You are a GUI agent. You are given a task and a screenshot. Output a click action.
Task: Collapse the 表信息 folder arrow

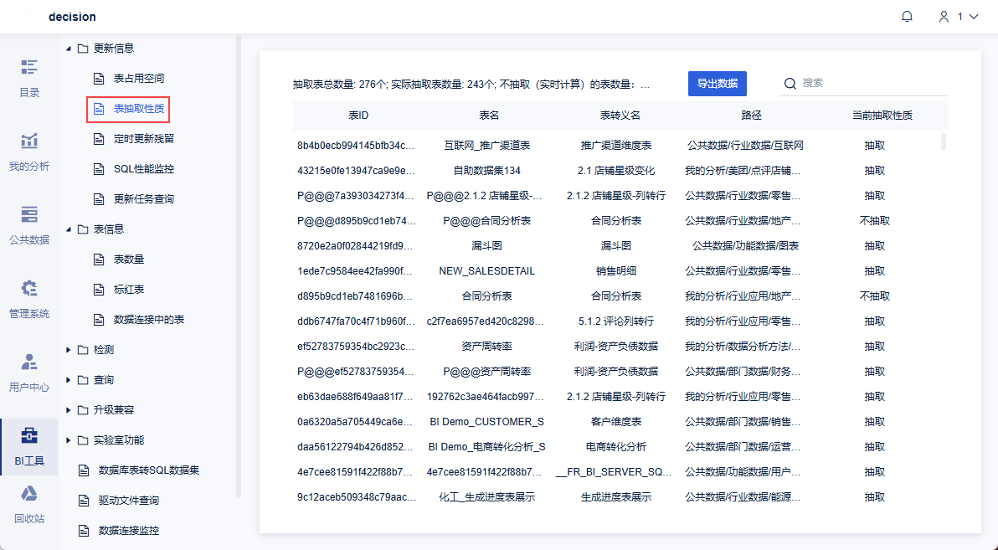tap(69, 229)
